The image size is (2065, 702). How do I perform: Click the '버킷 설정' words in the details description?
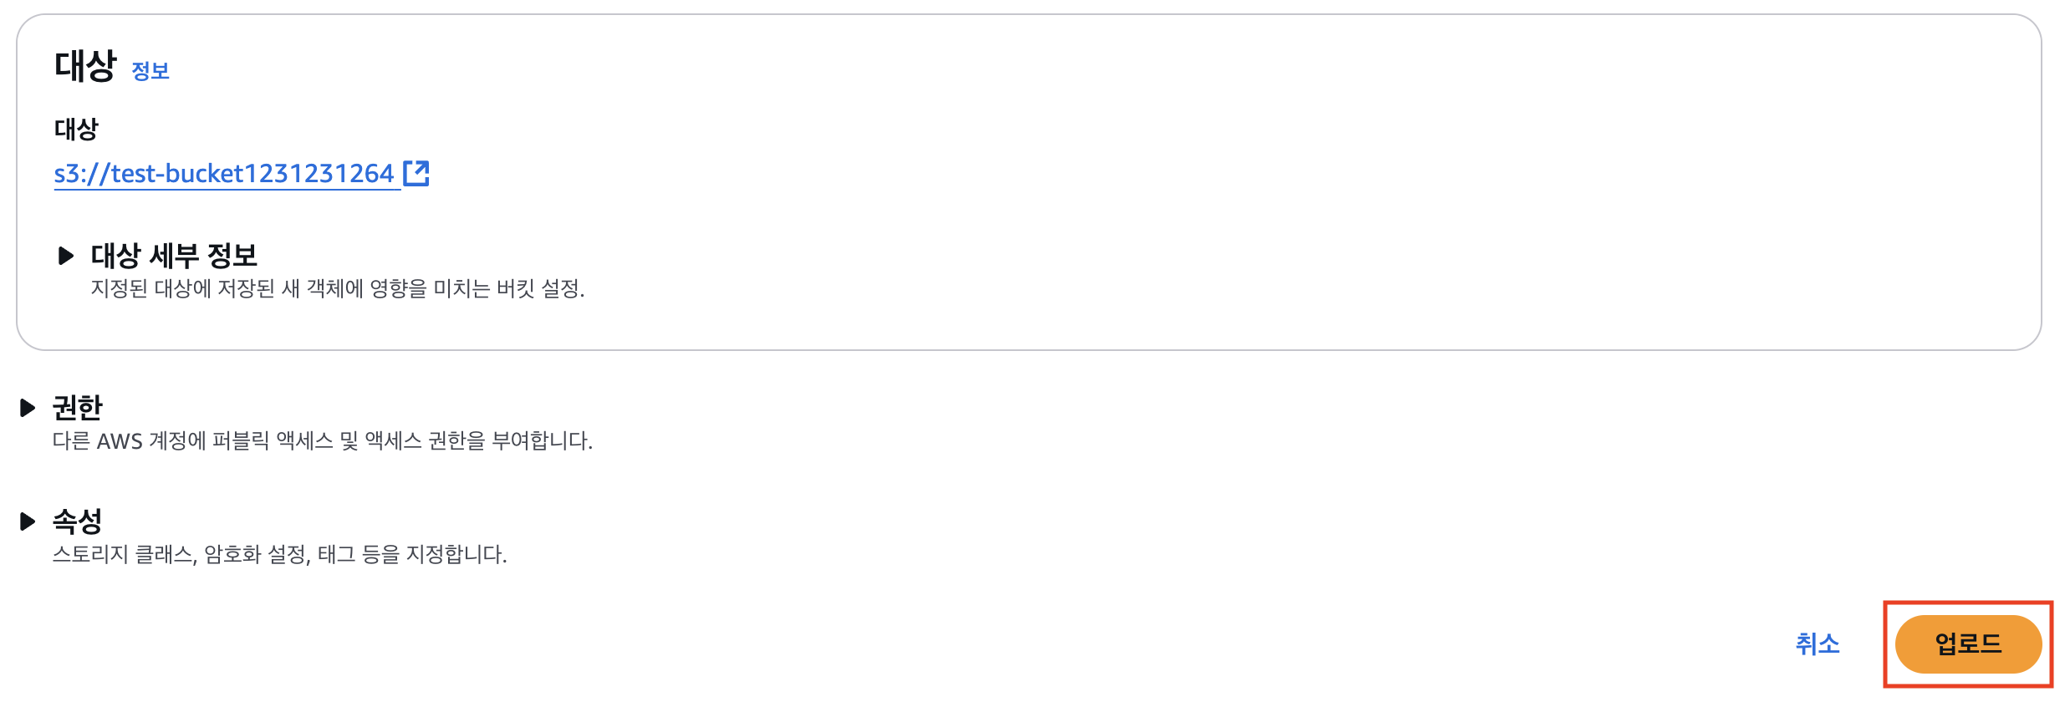click(x=540, y=289)
